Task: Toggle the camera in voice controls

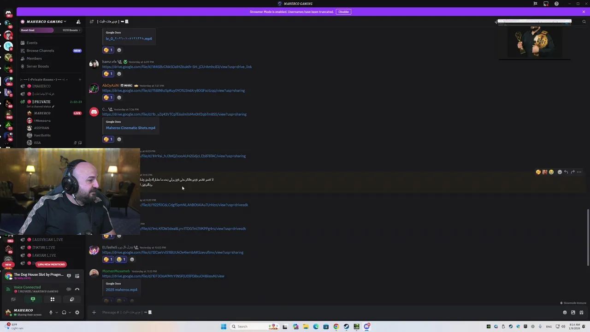Action: (13, 299)
